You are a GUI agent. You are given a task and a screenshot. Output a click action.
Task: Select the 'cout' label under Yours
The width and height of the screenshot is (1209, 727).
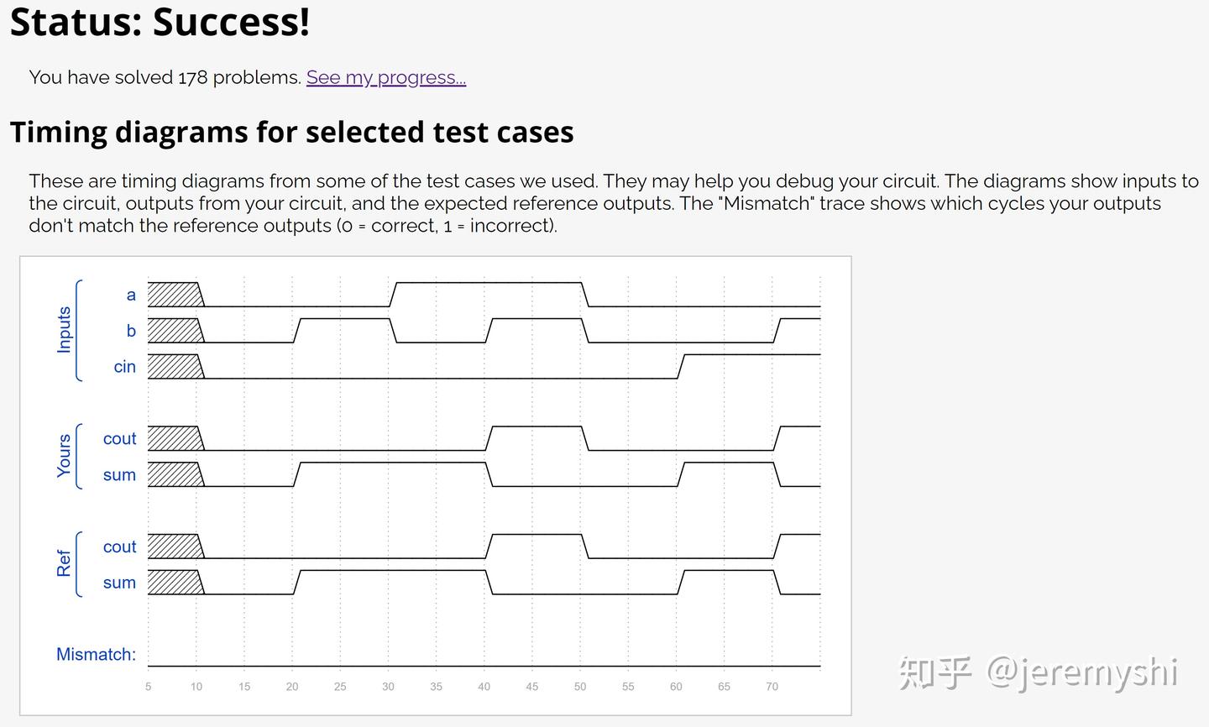coord(119,439)
